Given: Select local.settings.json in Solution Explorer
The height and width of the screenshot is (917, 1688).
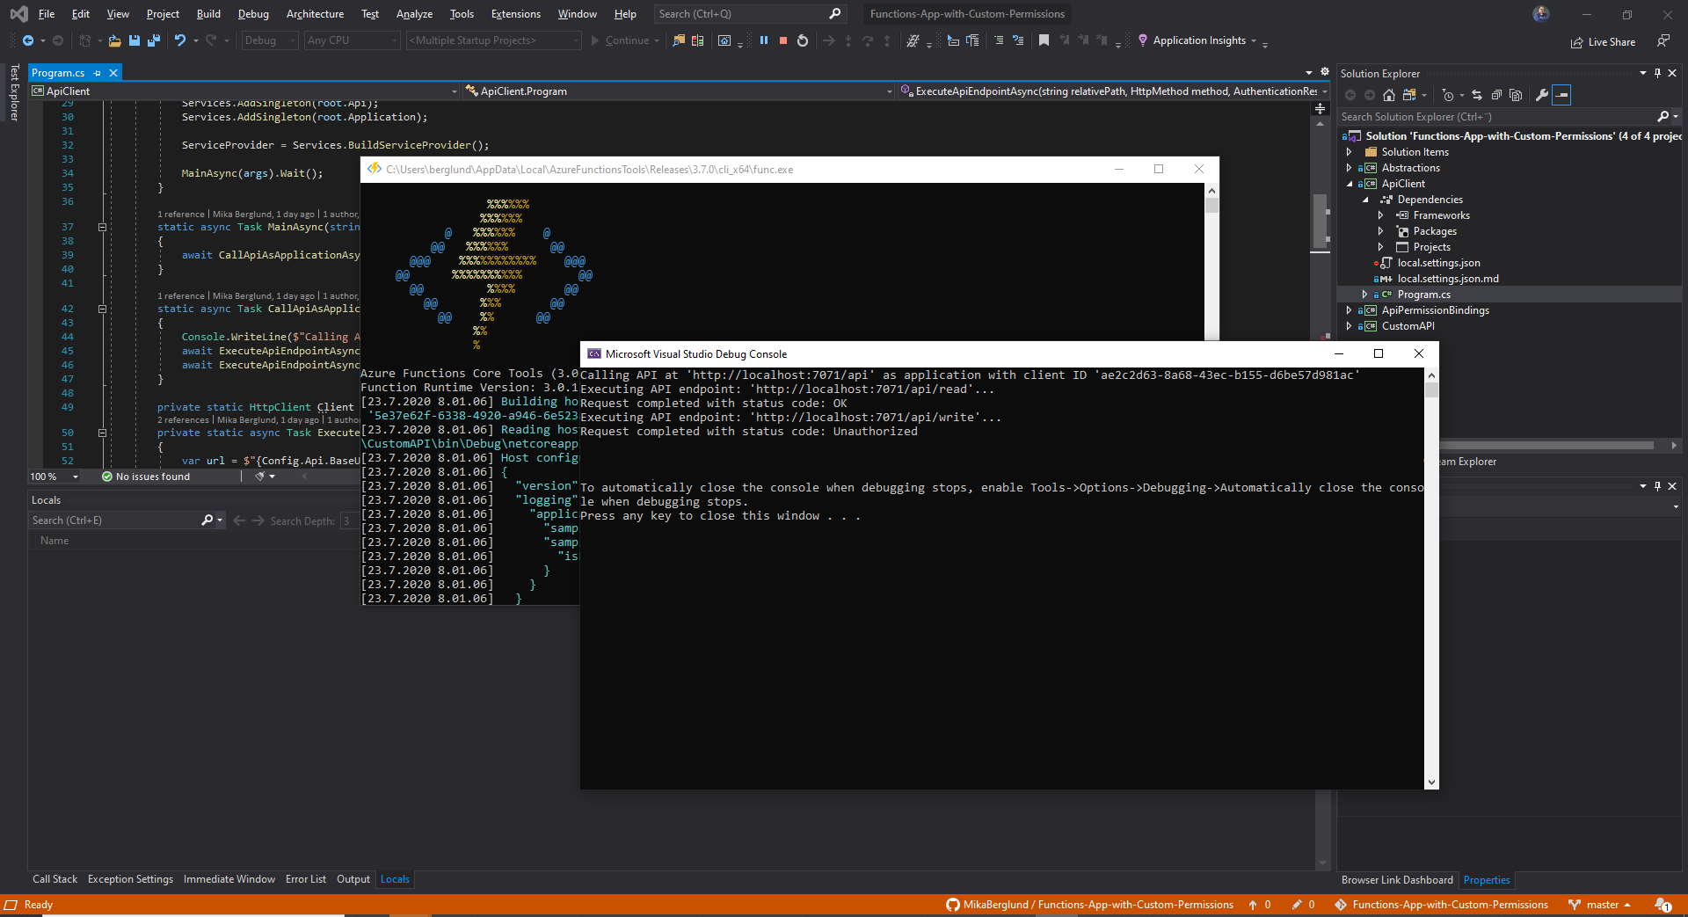Looking at the screenshot, I should tap(1438, 263).
